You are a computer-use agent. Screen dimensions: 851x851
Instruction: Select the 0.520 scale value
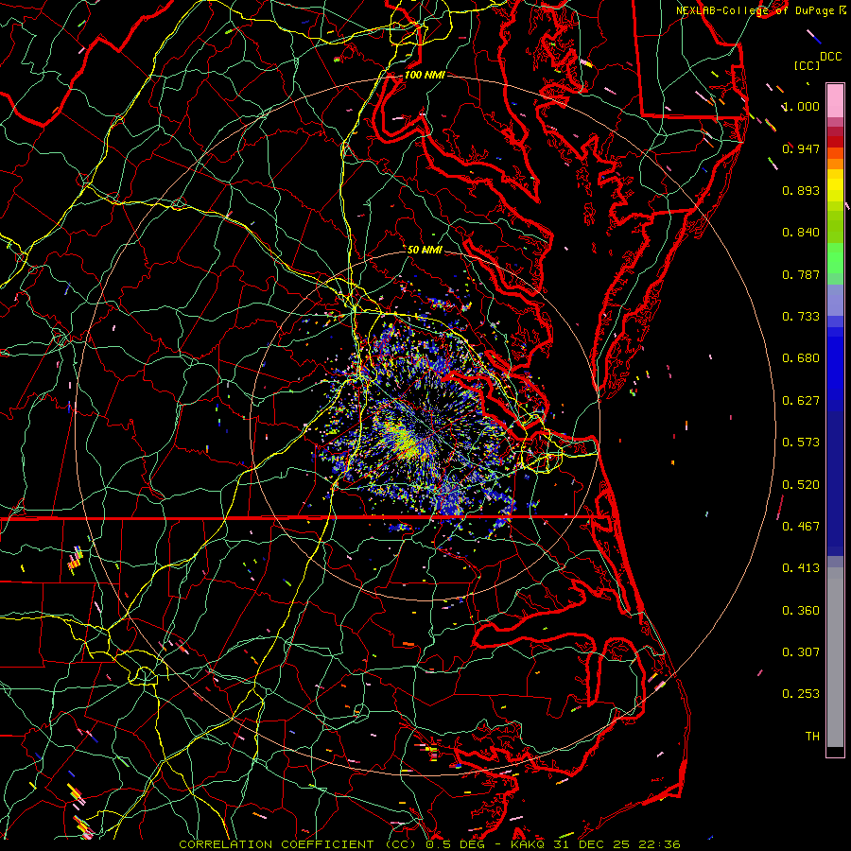pos(801,485)
